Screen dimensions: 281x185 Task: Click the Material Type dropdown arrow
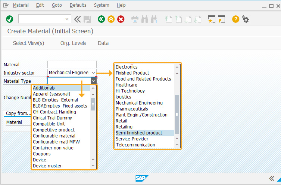click(94, 81)
